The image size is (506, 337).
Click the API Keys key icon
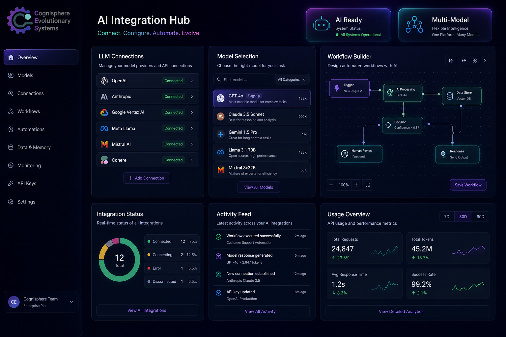11,183
